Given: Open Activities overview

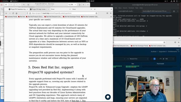Looking at the screenshot, I should [x=5, y=1].
